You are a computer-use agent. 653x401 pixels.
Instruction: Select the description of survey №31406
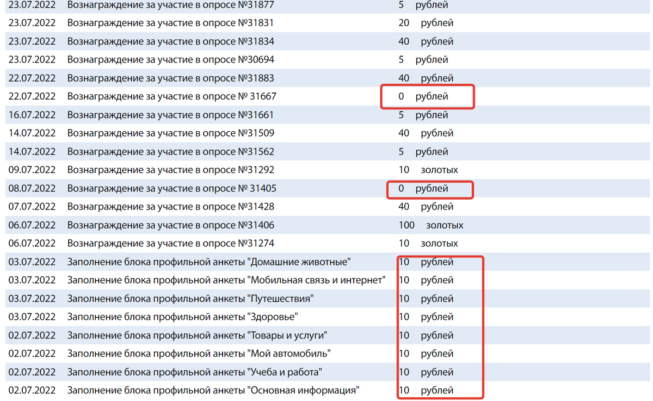coord(170,225)
